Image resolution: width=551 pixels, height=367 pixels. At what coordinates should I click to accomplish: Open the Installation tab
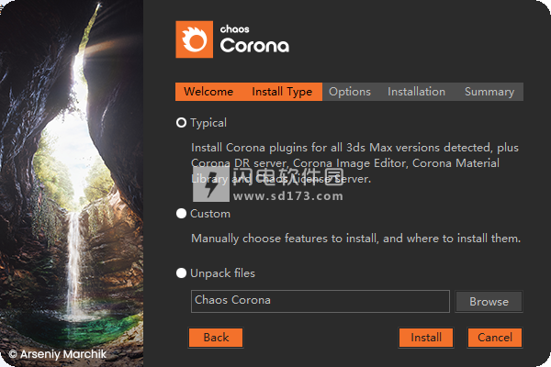click(416, 92)
